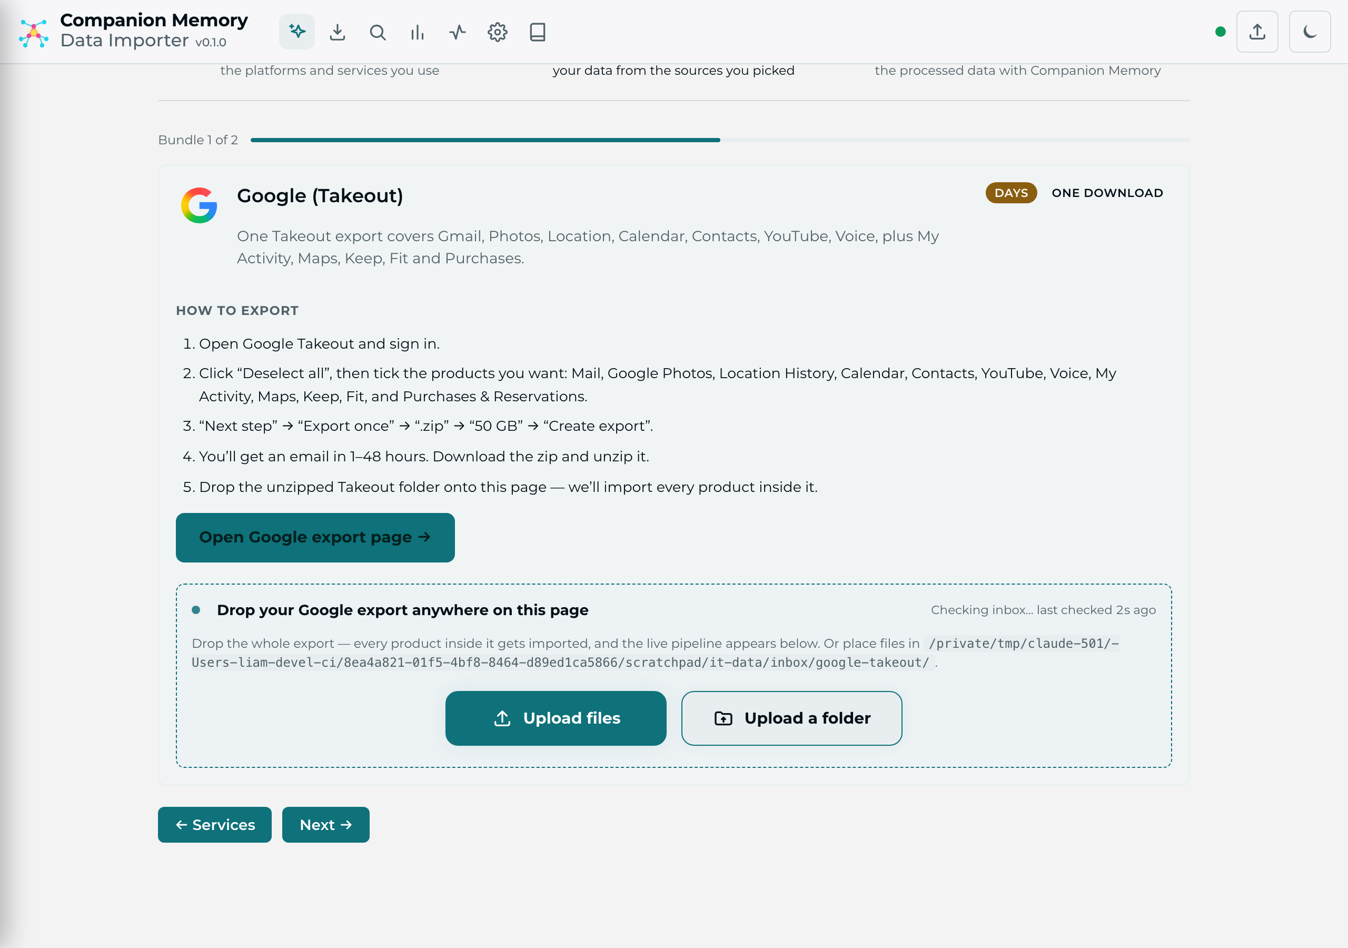This screenshot has height=948, width=1348.
Task: Click step 1 'Open Google Takeout and sign in'
Action: pyautogui.click(x=320, y=343)
